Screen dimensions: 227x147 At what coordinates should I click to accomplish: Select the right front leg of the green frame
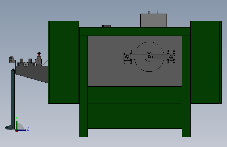pos(186,120)
